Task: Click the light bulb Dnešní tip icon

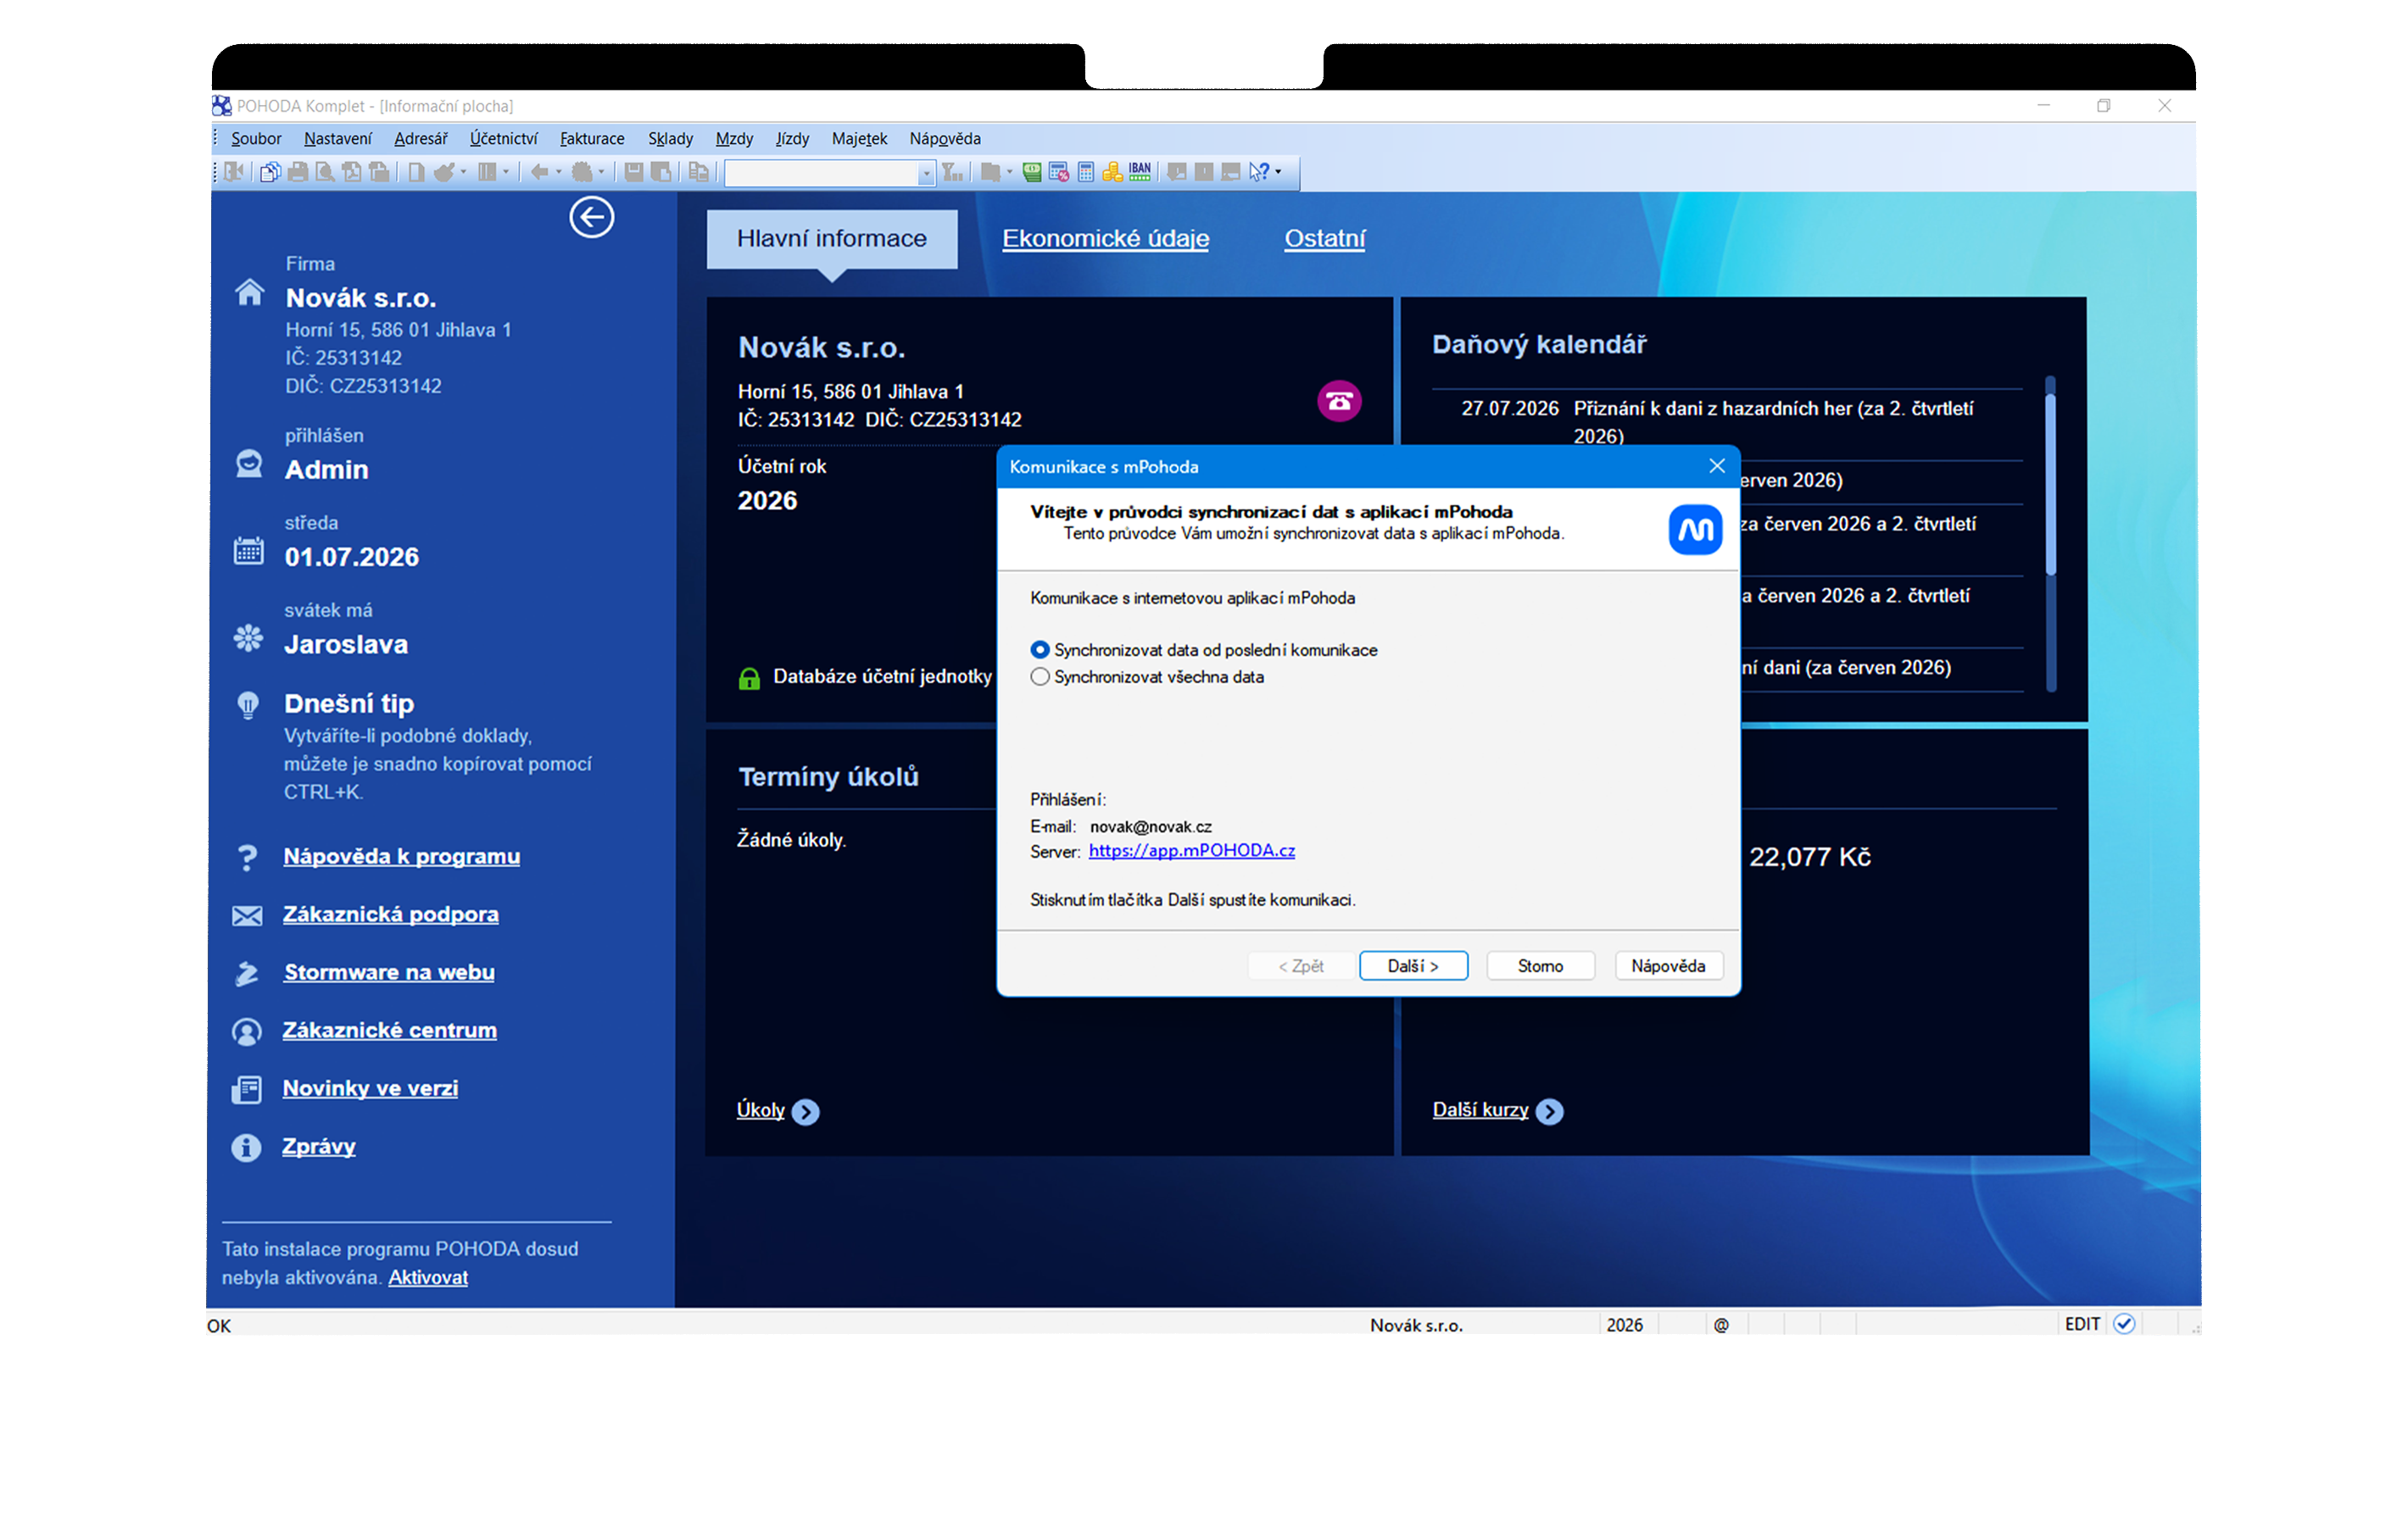Action: (248, 704)
